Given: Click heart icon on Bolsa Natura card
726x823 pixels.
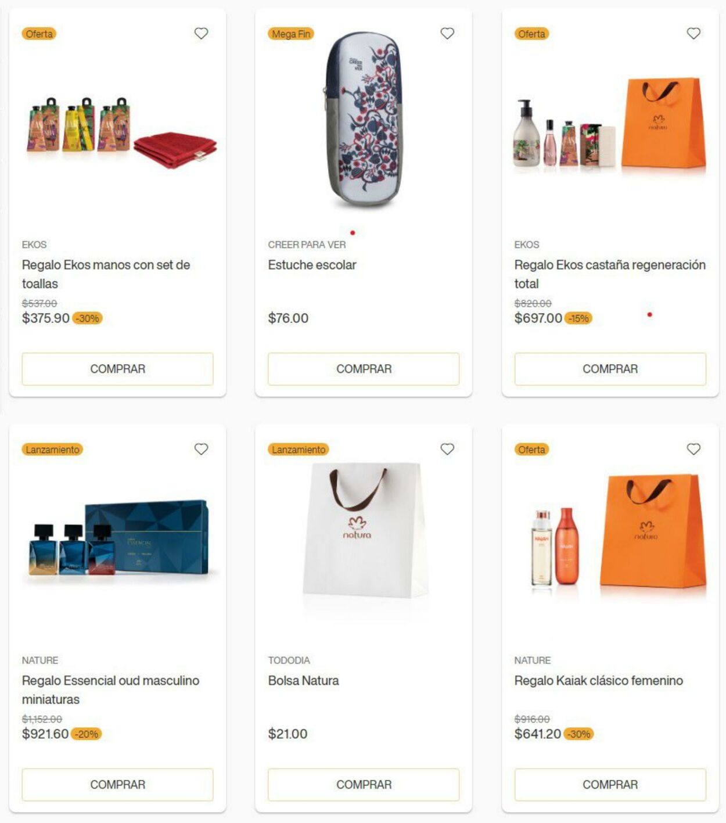Looking at the screenshot, I should [447, 449].
